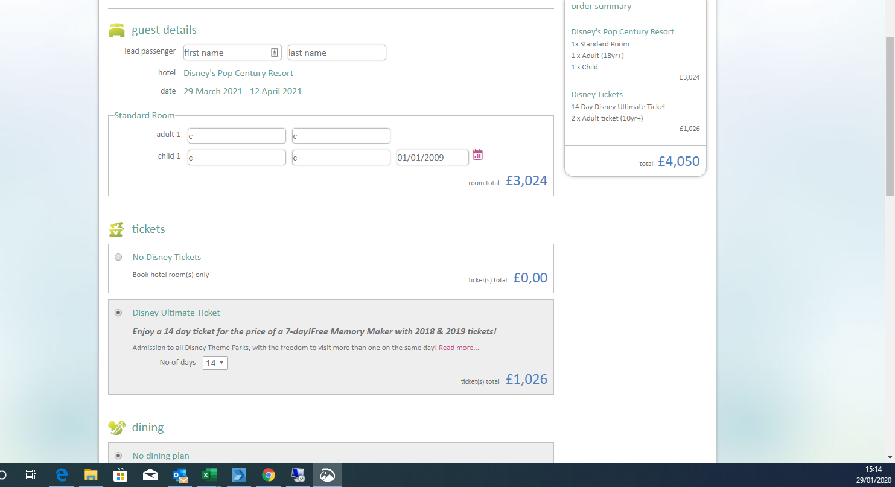Click the child 1 last name field
Image resolution: width=895 pixels, height=487 pixels.
[x=341, y=158]
